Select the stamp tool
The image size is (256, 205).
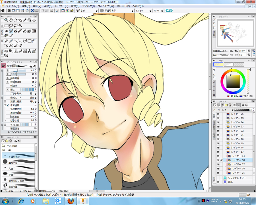pos(16,51)
